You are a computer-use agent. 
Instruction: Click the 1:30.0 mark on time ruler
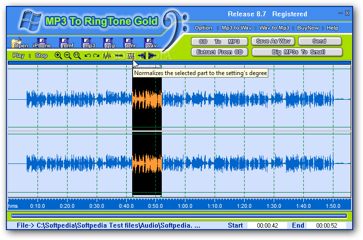click(274, 206)
